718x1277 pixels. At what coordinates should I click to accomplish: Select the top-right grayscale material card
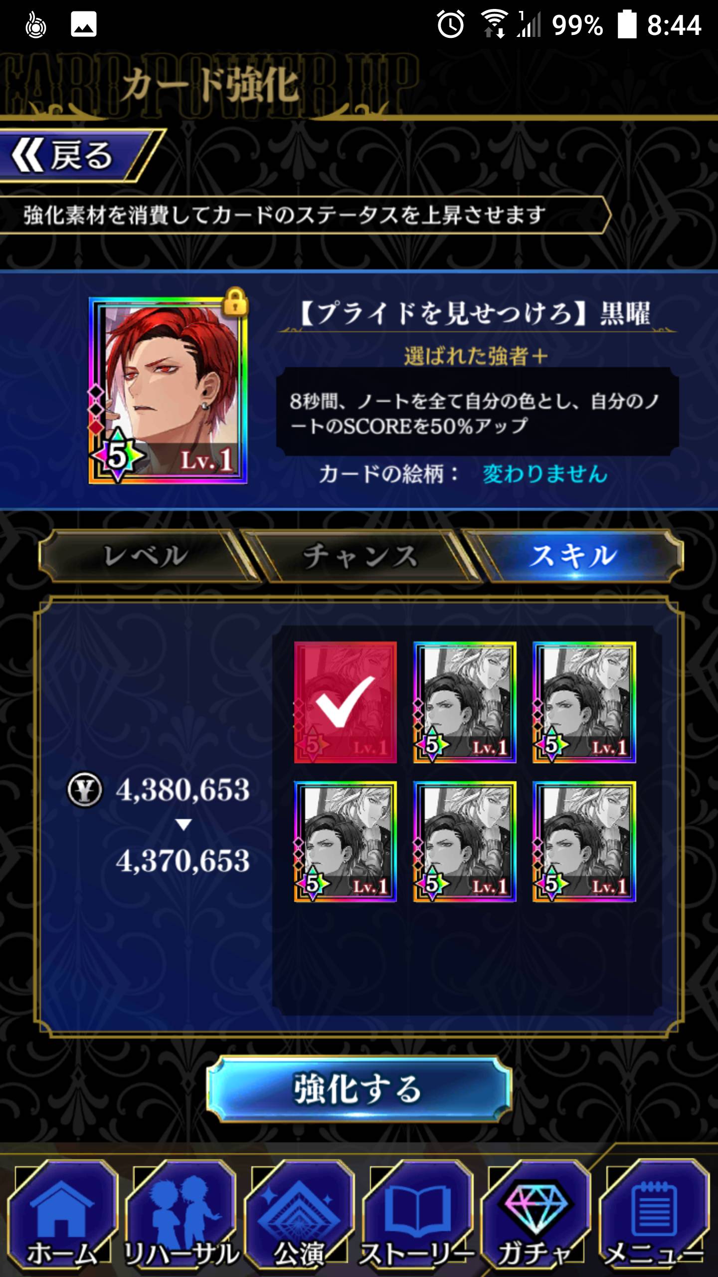coord(584,702)
